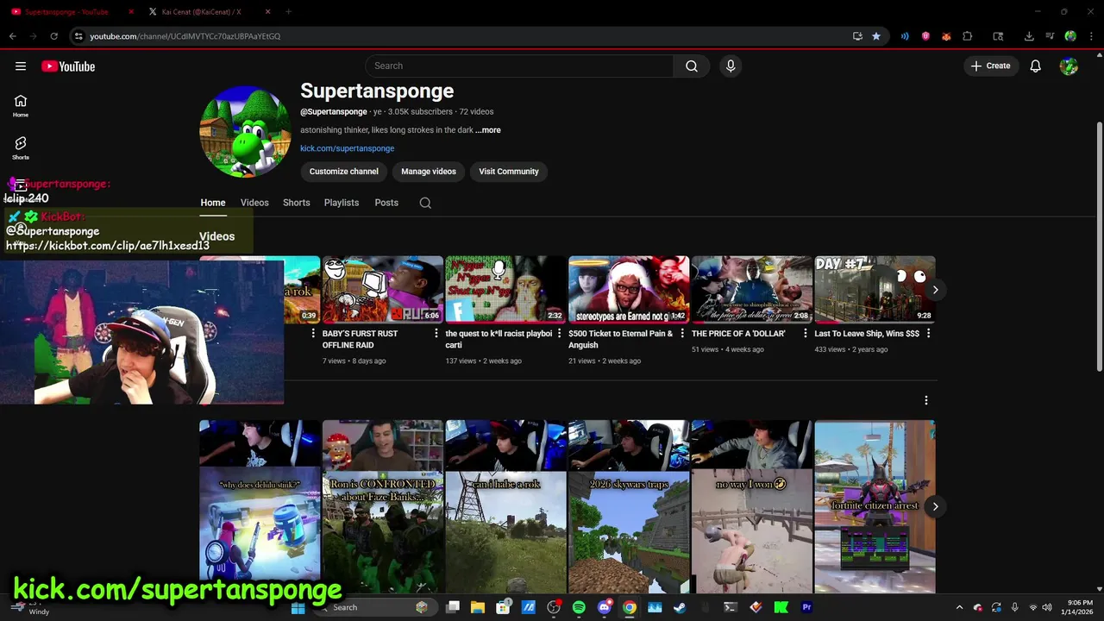This screenshot has height=621, width=1104.
Task: Click the search magnifier button
Action: click(x=692, y=66)
